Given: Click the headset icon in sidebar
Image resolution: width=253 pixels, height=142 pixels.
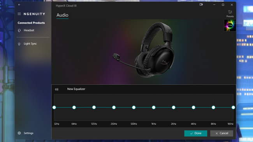Looking at the screenshot, I should click(19, 30).
